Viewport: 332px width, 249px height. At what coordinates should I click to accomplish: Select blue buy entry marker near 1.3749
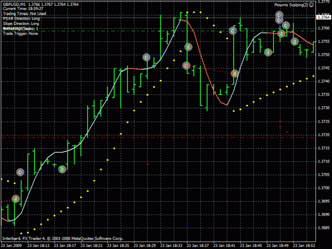tap(146, 57)
